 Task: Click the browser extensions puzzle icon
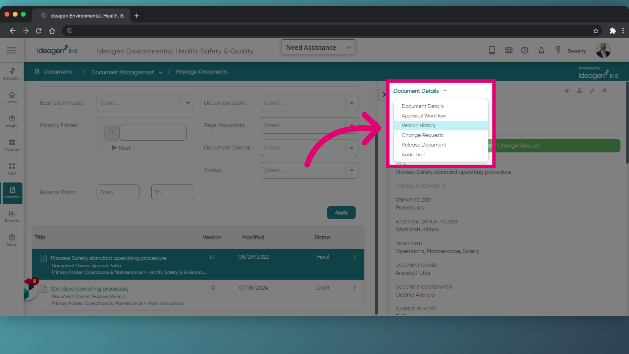[612, 30]
